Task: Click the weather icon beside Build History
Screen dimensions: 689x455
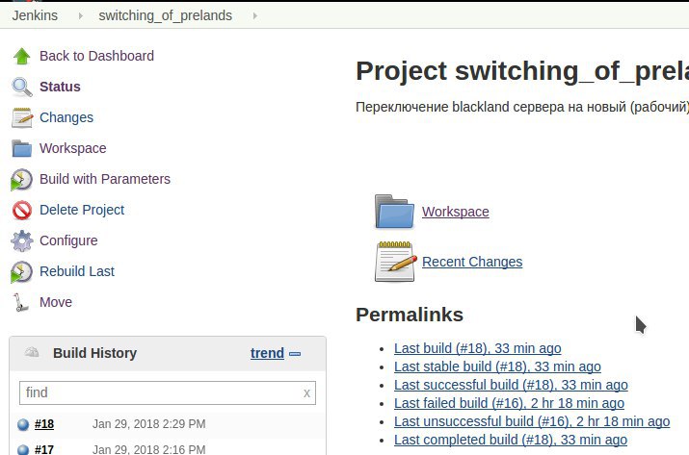Action: coord(32,352)
